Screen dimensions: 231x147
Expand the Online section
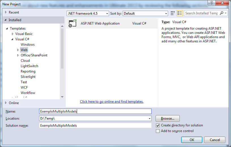(x=6, y=103)
